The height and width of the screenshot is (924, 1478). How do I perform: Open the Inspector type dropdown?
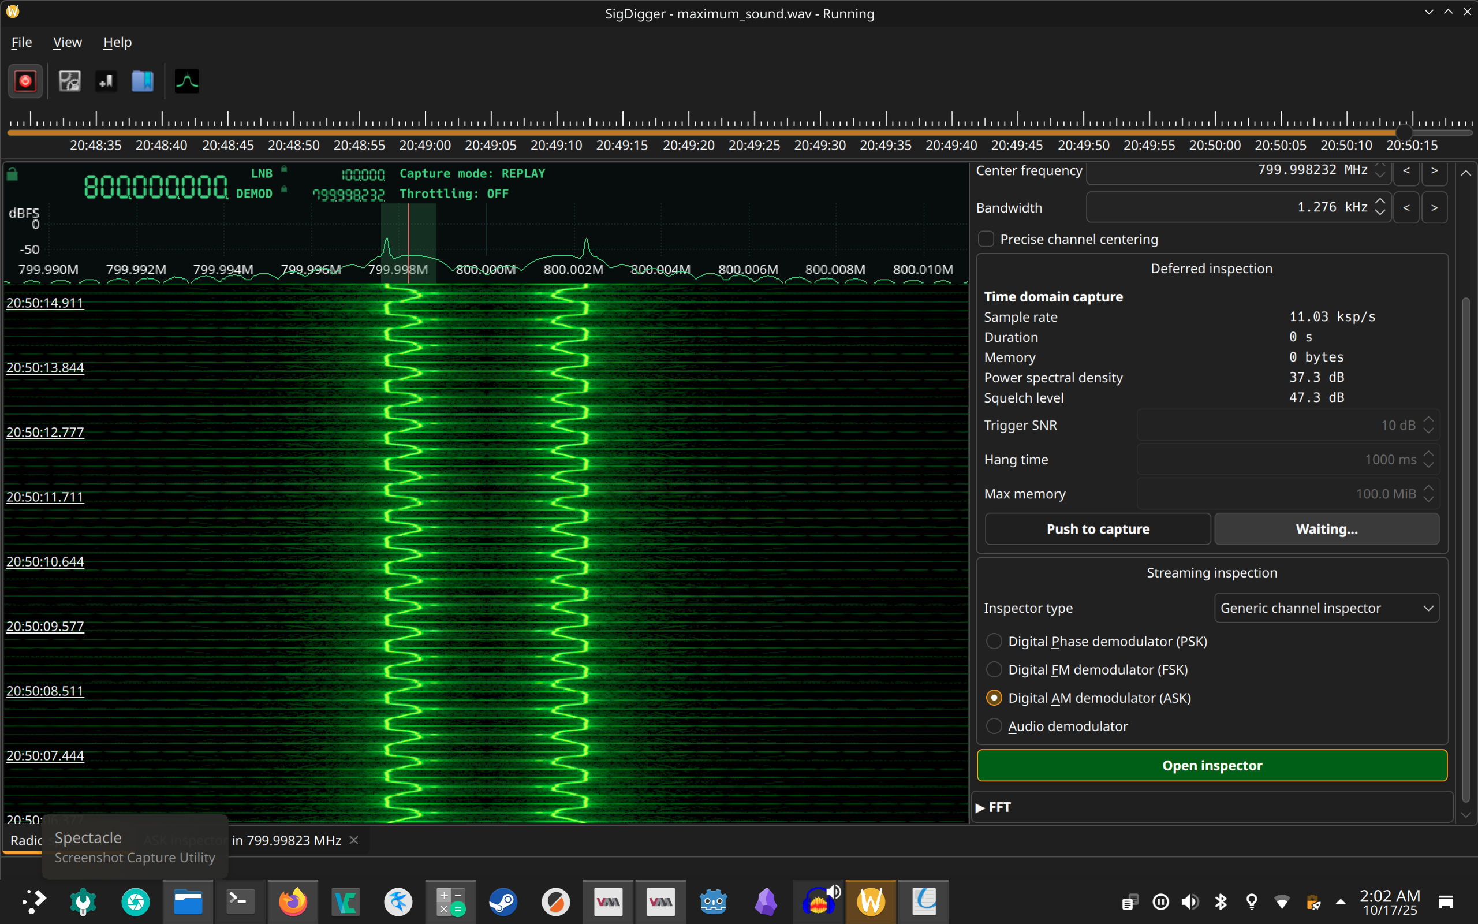tap(1326, 608)
